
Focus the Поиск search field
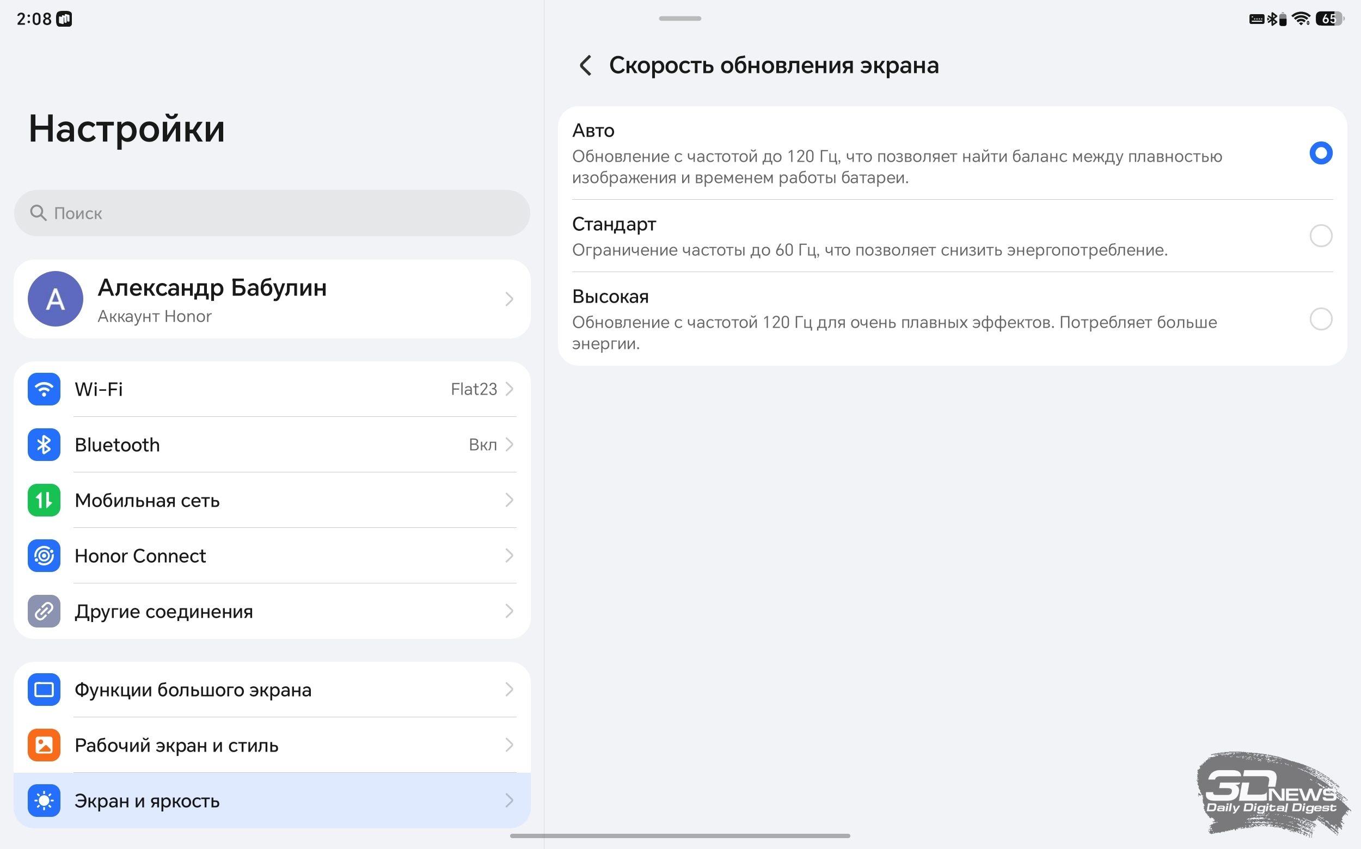click(x=272, y=213)
